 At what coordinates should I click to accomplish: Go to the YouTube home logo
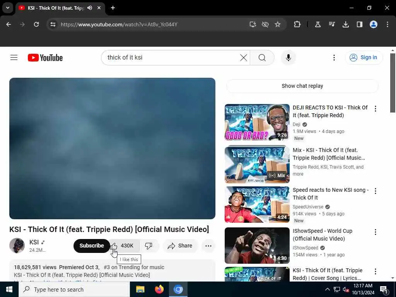[45, 58]
